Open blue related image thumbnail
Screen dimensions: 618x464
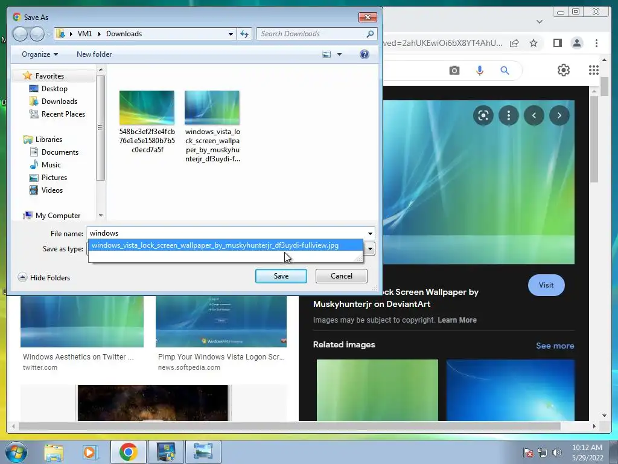[511, 390]
